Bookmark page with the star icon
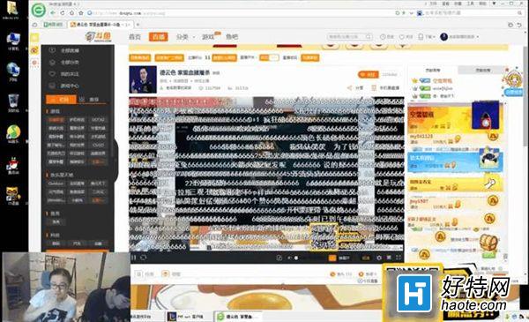529x322 pixels. [x=81, y=13]
